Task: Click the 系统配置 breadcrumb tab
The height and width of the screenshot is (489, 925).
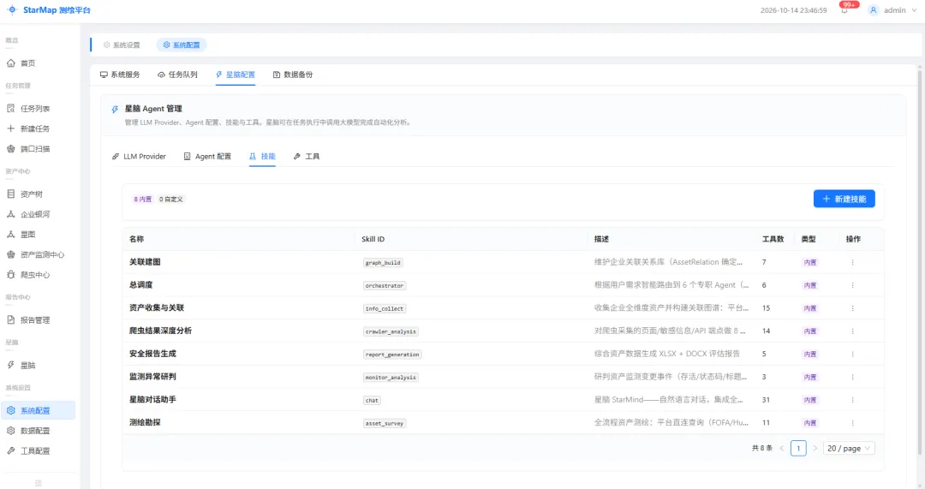Action: point(182,45)
